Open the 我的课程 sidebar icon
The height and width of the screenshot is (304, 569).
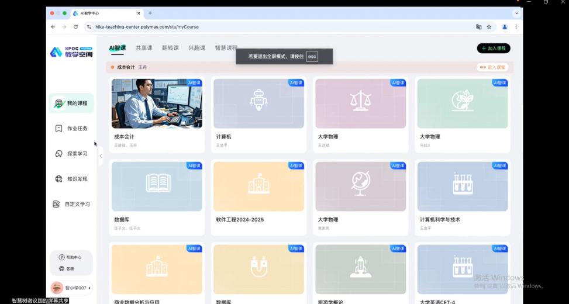point(58,103)
